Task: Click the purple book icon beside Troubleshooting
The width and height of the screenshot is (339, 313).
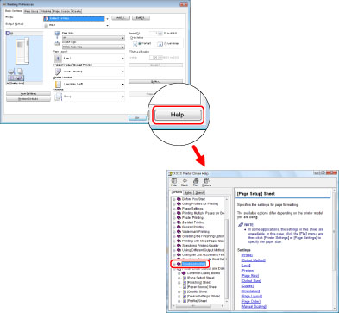Action: pos(179,264)
